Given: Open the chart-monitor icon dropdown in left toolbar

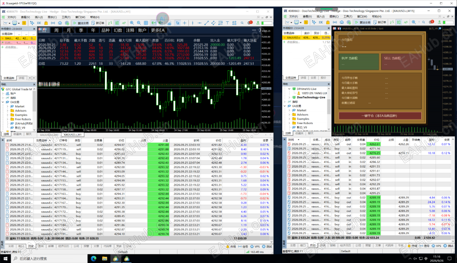Looking at the screenshot, I should (19, 23).
